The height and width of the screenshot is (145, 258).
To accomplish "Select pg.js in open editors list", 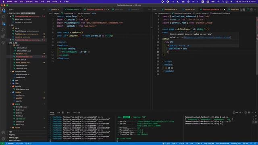I will (x=17, y=28).
